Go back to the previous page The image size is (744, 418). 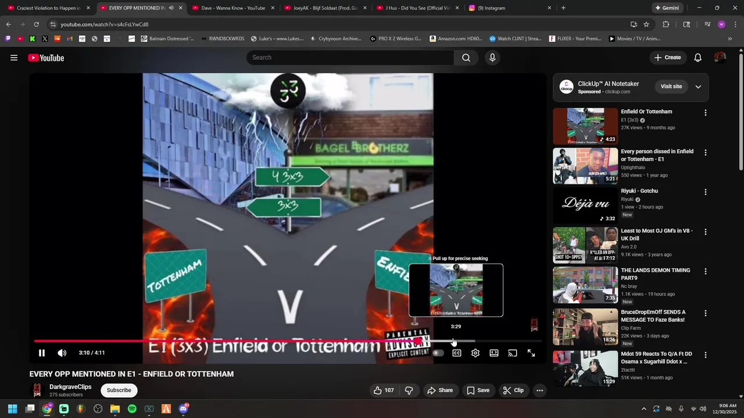(x=8, y=24)
